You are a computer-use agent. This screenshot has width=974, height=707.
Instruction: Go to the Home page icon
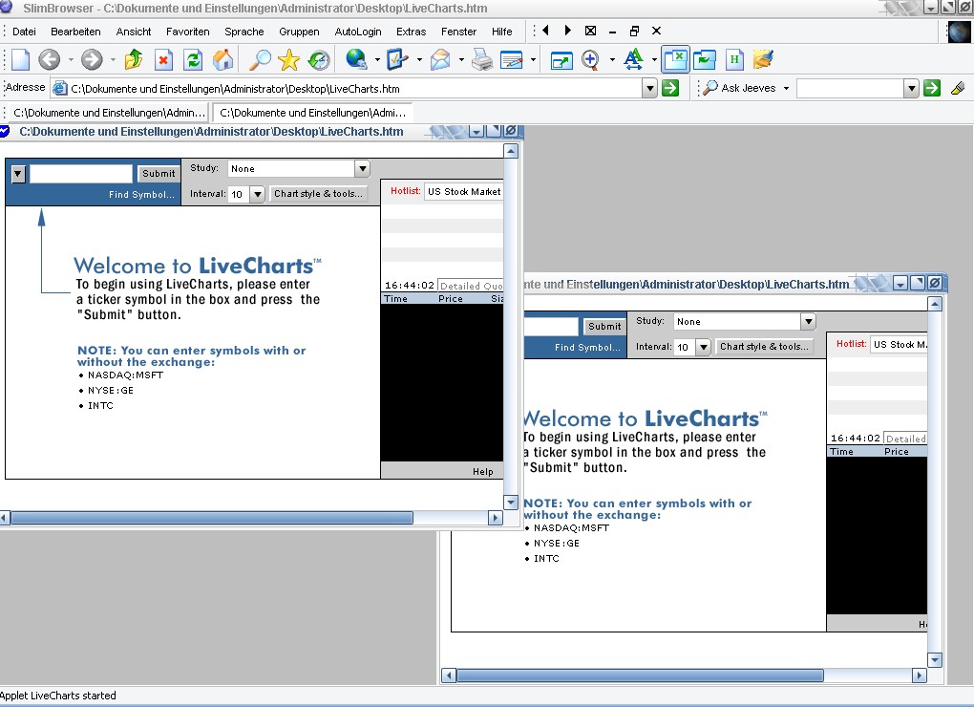(x=223, y=59)
